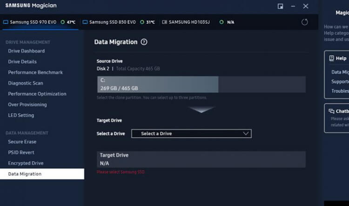Open Drive Dashboard page
Viewport: 349px width, 206px height.
point(26,51)
